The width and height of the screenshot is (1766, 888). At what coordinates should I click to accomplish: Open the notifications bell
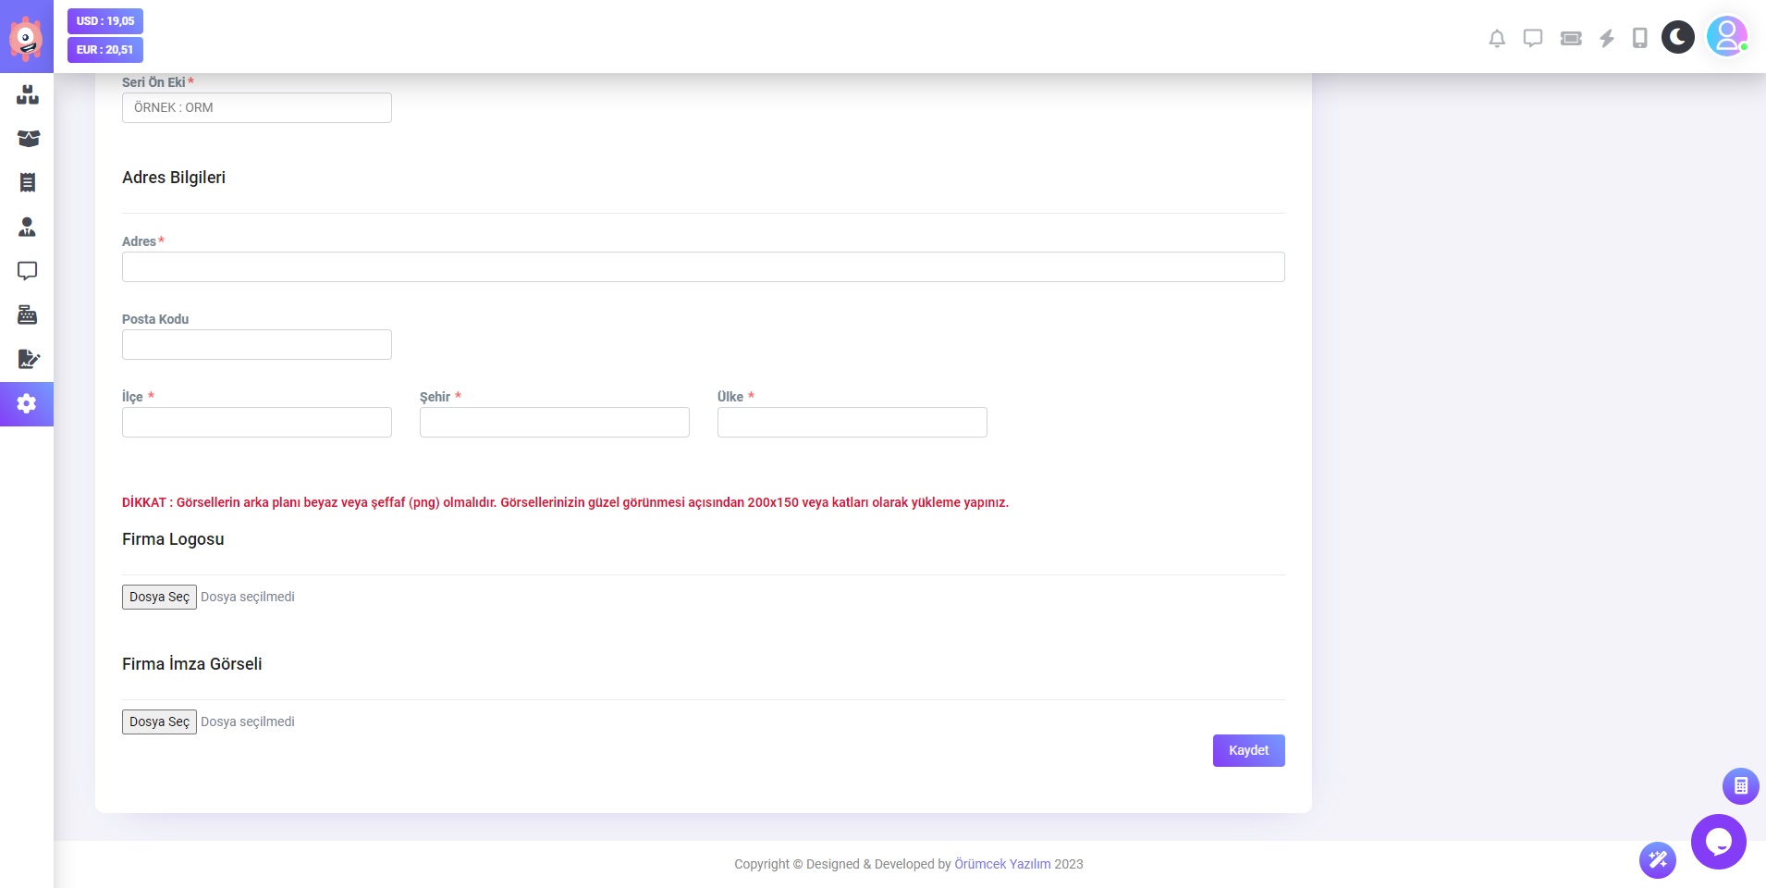pyautogui.click(x=1497, y=38)
